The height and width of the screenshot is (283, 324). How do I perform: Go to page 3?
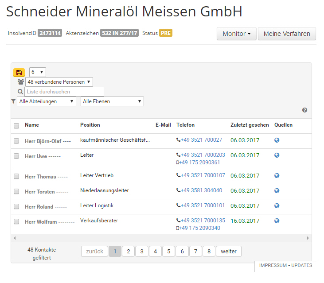click(142, 252)
